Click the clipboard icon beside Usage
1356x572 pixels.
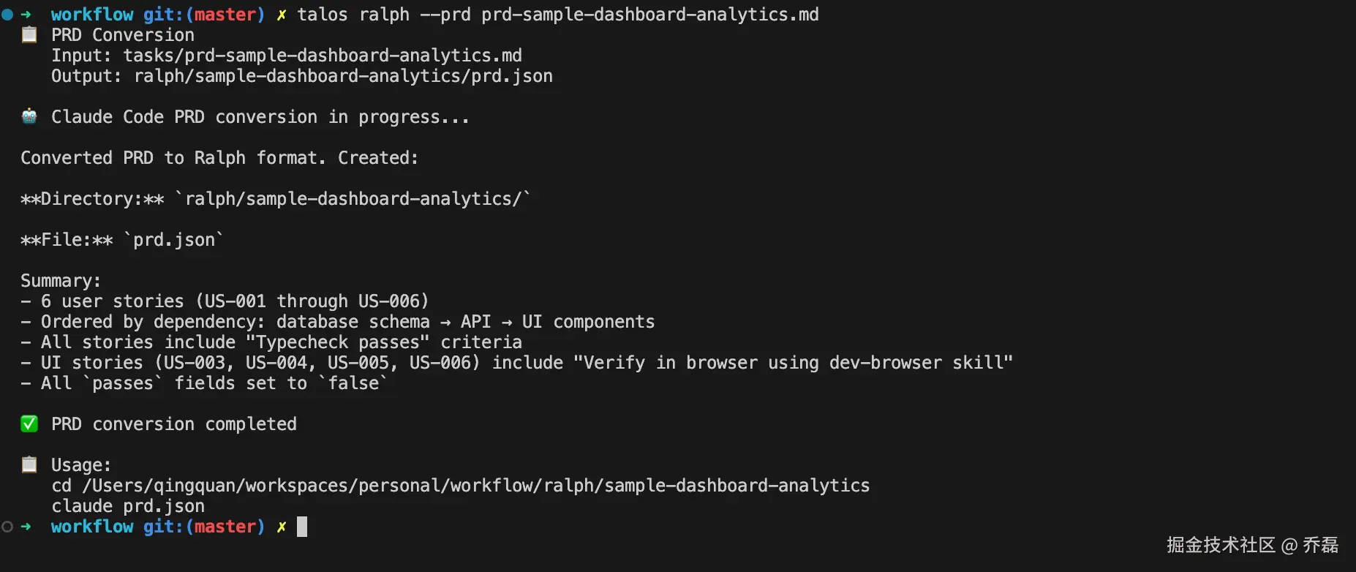(29, 464)
